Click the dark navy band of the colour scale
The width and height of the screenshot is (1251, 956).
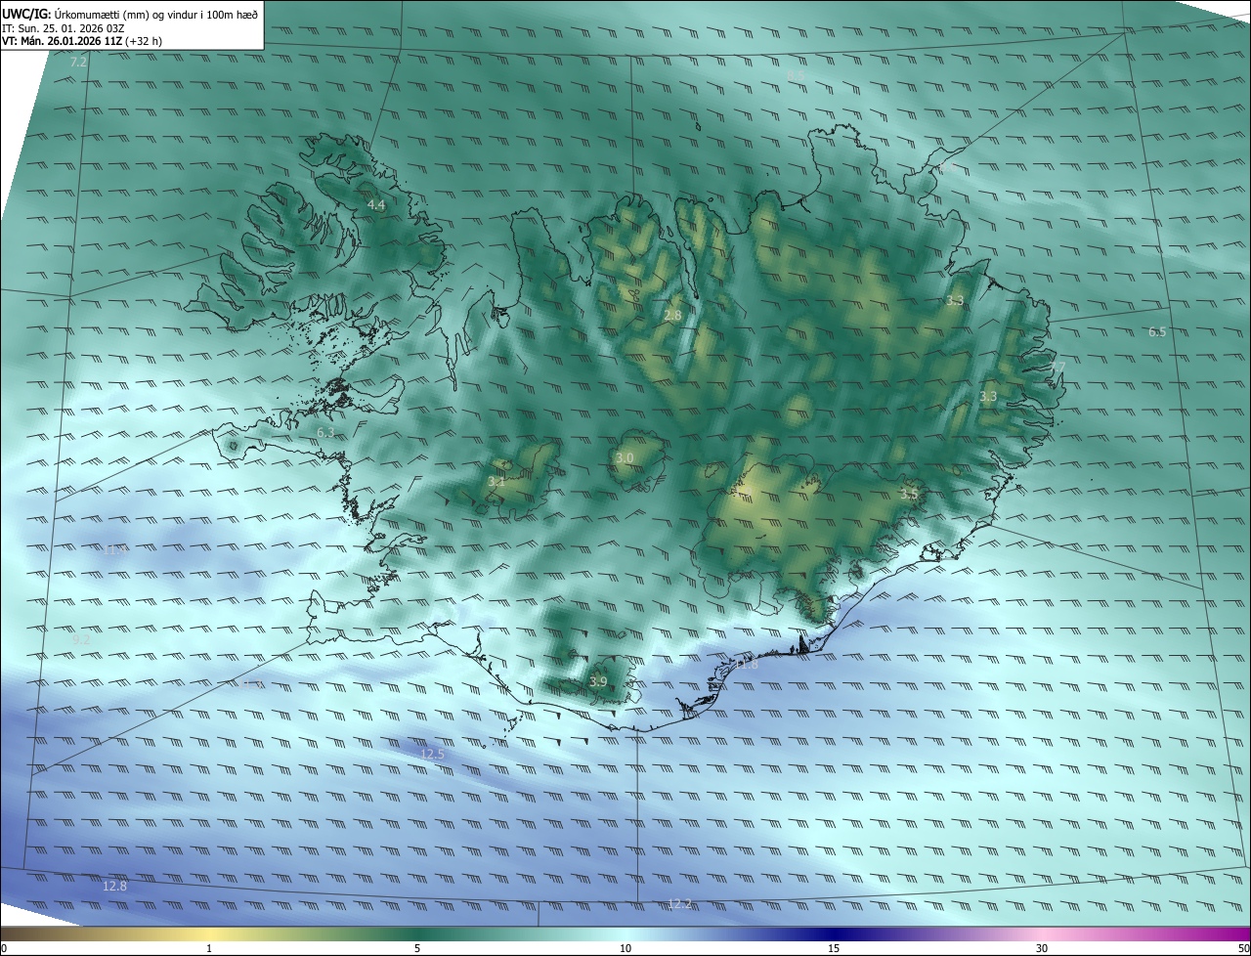click(836, 934)
